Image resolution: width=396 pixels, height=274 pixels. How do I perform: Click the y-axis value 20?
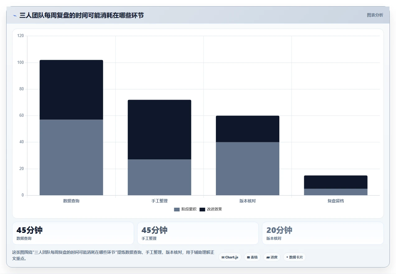[x=21, y=169]
